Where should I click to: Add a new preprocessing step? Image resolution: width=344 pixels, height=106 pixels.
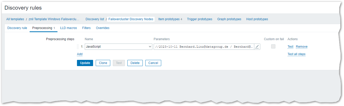(80, 54)
